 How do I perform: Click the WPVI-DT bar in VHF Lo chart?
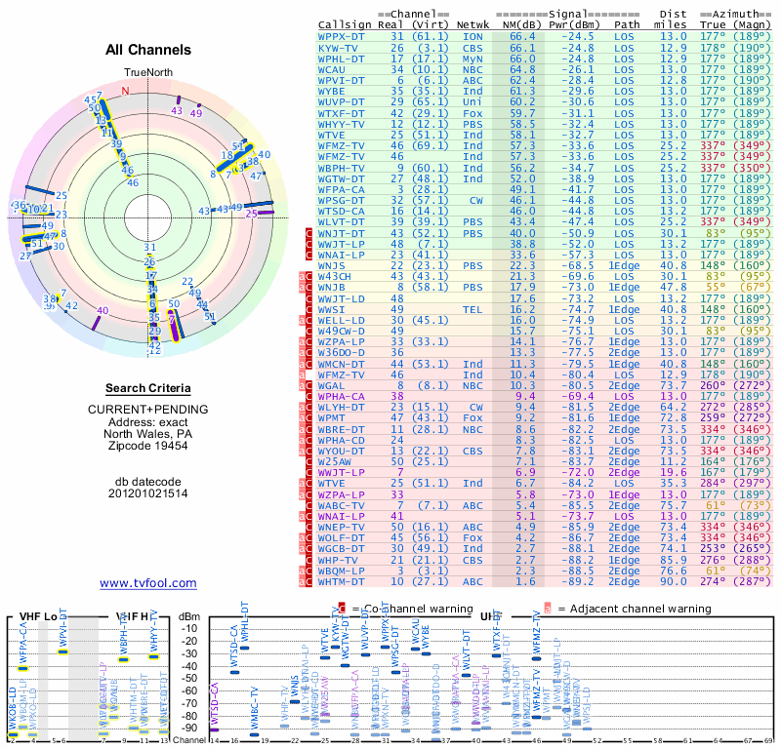click(x=63, y=650)
